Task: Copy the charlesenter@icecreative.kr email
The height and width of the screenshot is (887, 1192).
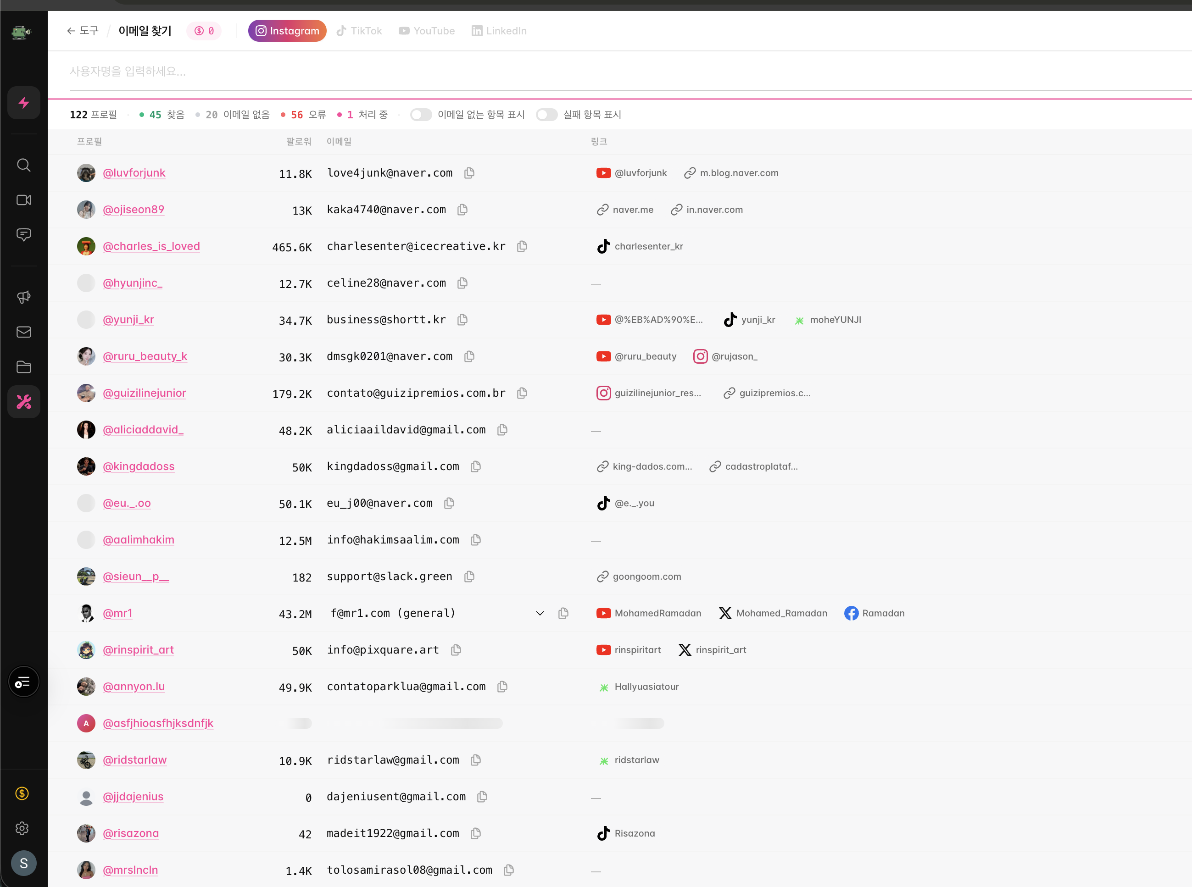Action: pos(522,246)
